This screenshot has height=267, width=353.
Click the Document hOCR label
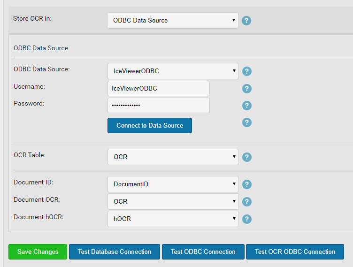tap(38, 217)
